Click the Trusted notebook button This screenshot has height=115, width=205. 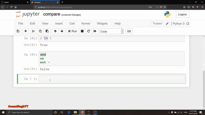(157, 23)
